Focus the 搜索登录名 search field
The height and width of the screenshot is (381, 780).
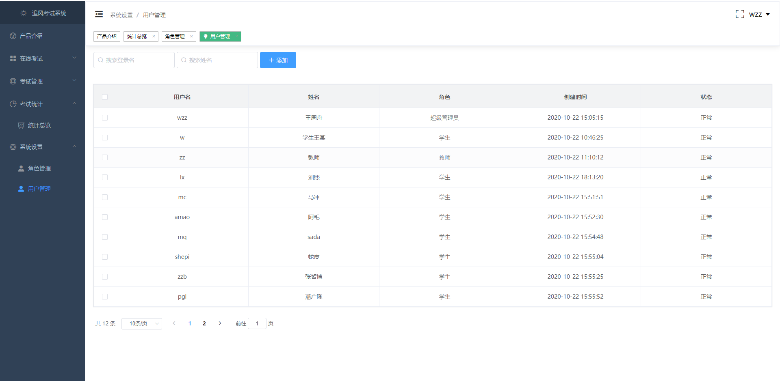(x=134, y=60)
